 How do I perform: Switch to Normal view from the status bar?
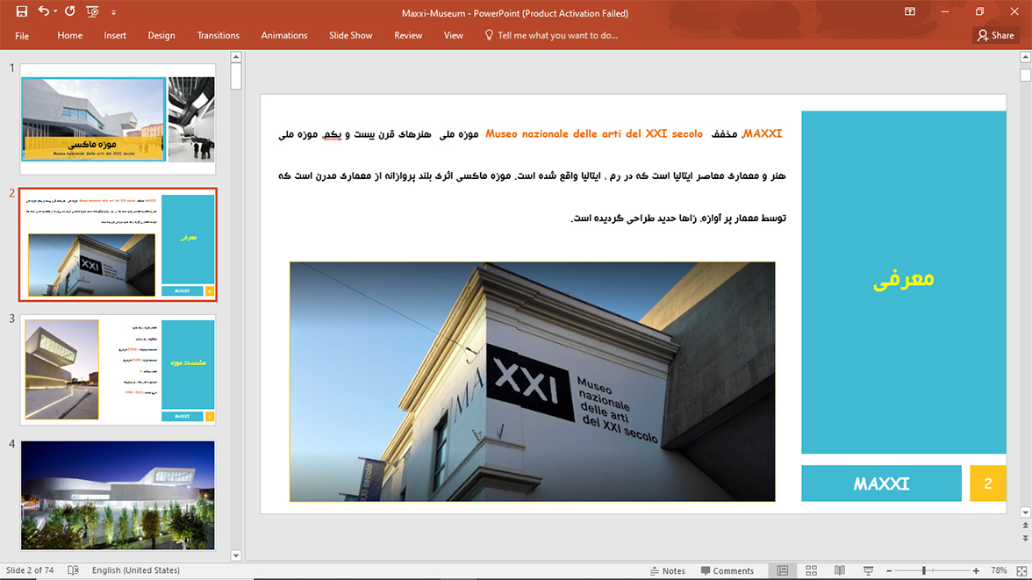click(783, 570)
